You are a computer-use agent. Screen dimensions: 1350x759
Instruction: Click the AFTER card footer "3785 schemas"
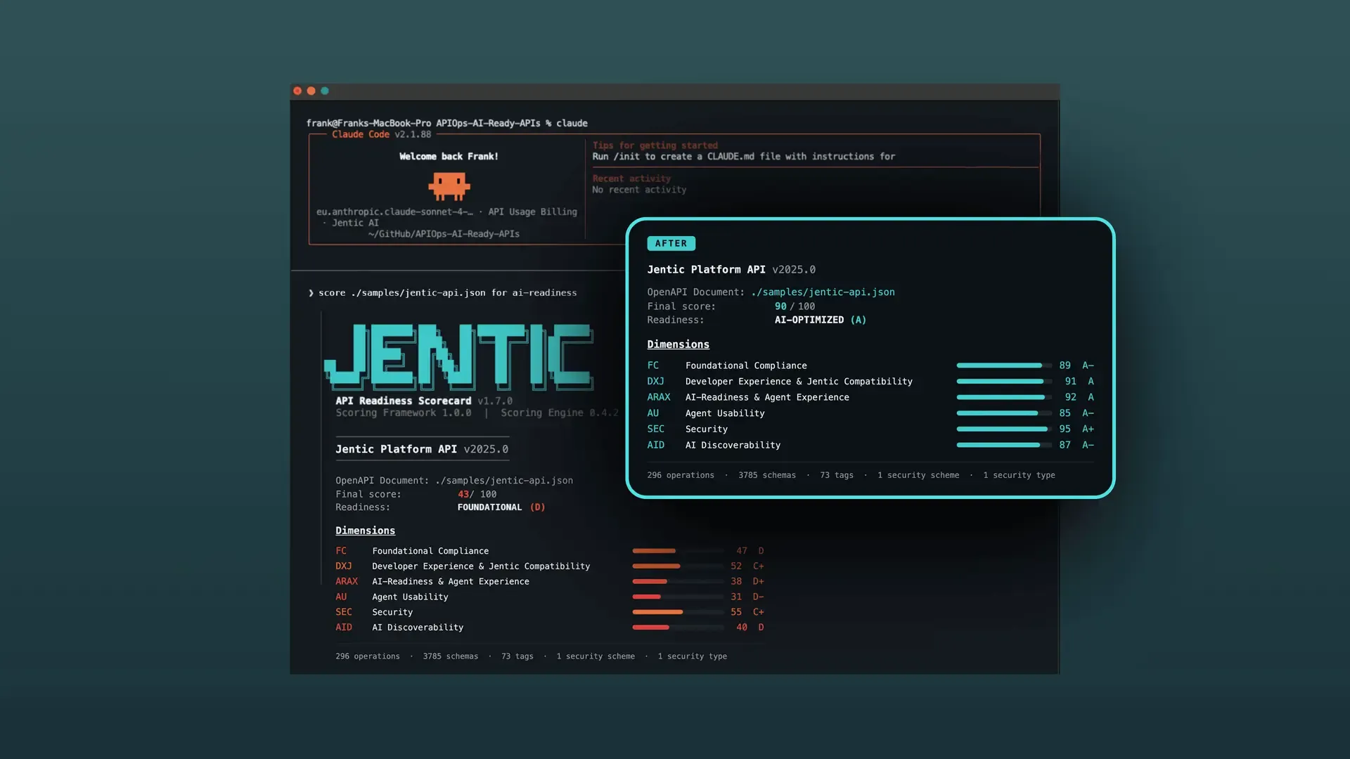click(767, 475)
